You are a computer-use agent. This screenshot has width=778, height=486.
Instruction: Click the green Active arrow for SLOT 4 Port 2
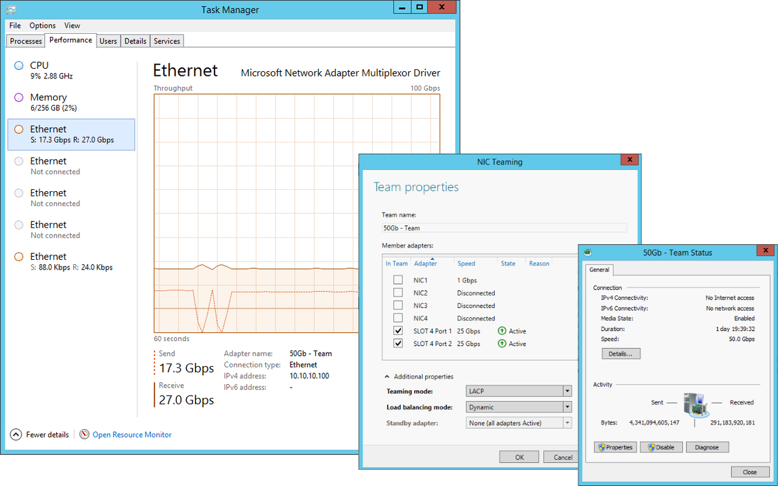(x=501, y=343)
